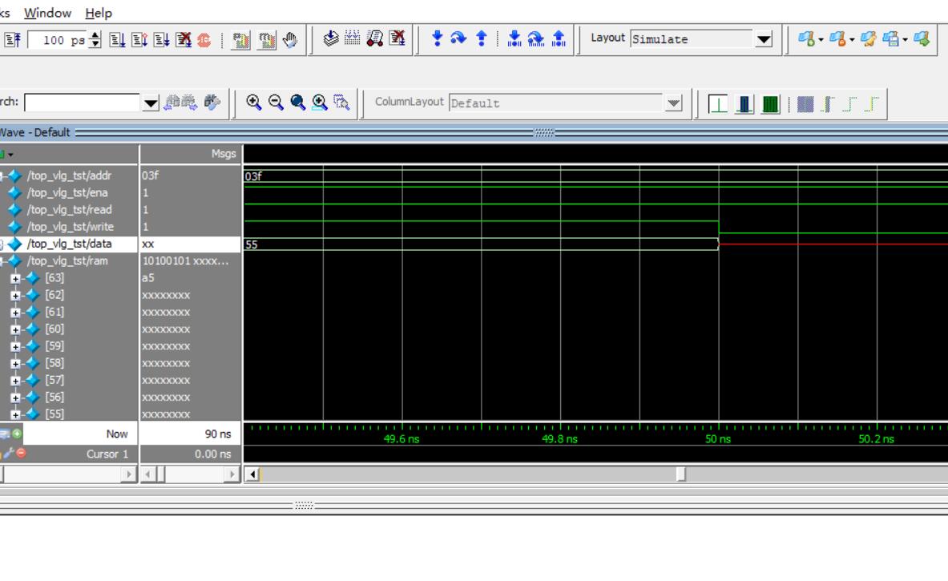Zoom out of the waveform
This screenshot has width=948, height=581.
click(276, 102)
